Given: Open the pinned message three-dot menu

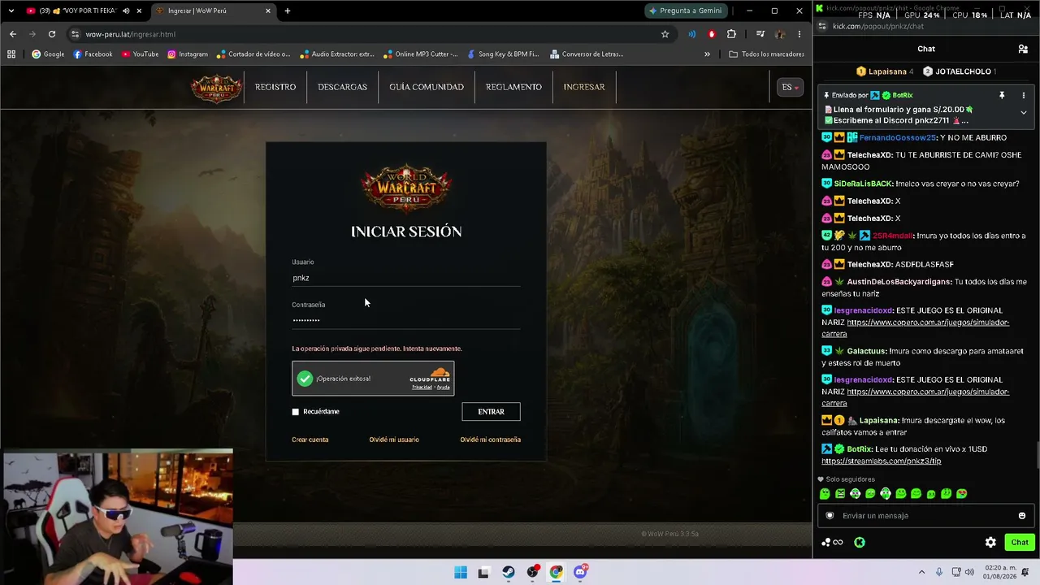Looking at the screenshot, I should point(1023,96).
